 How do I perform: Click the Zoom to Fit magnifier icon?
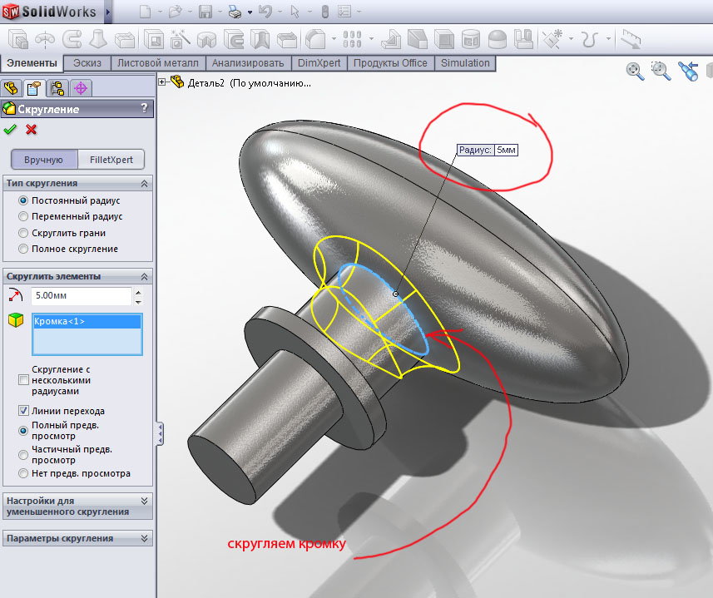635,72
